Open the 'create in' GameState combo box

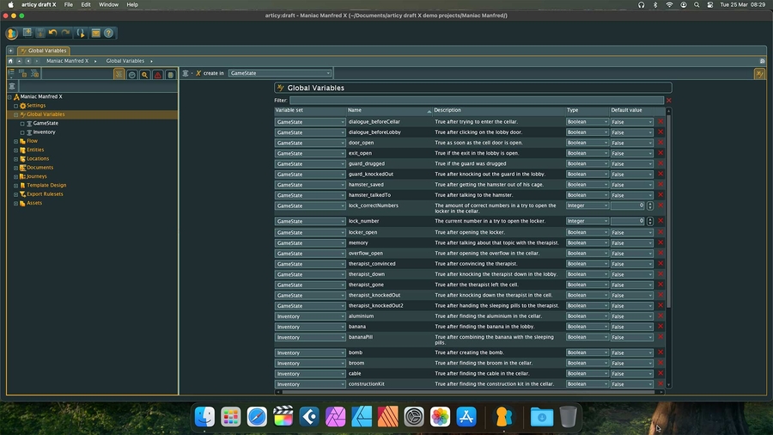(279, 73)
